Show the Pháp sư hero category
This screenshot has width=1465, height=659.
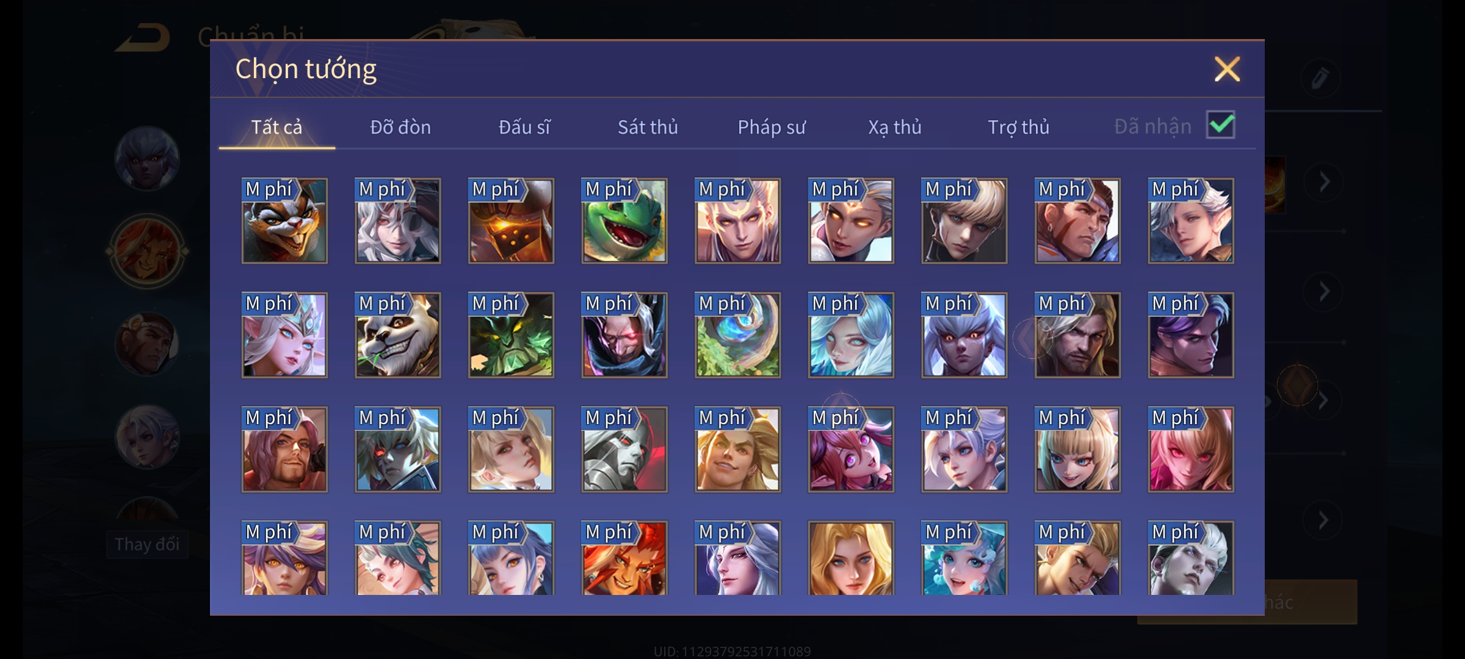tap(772, 127)
